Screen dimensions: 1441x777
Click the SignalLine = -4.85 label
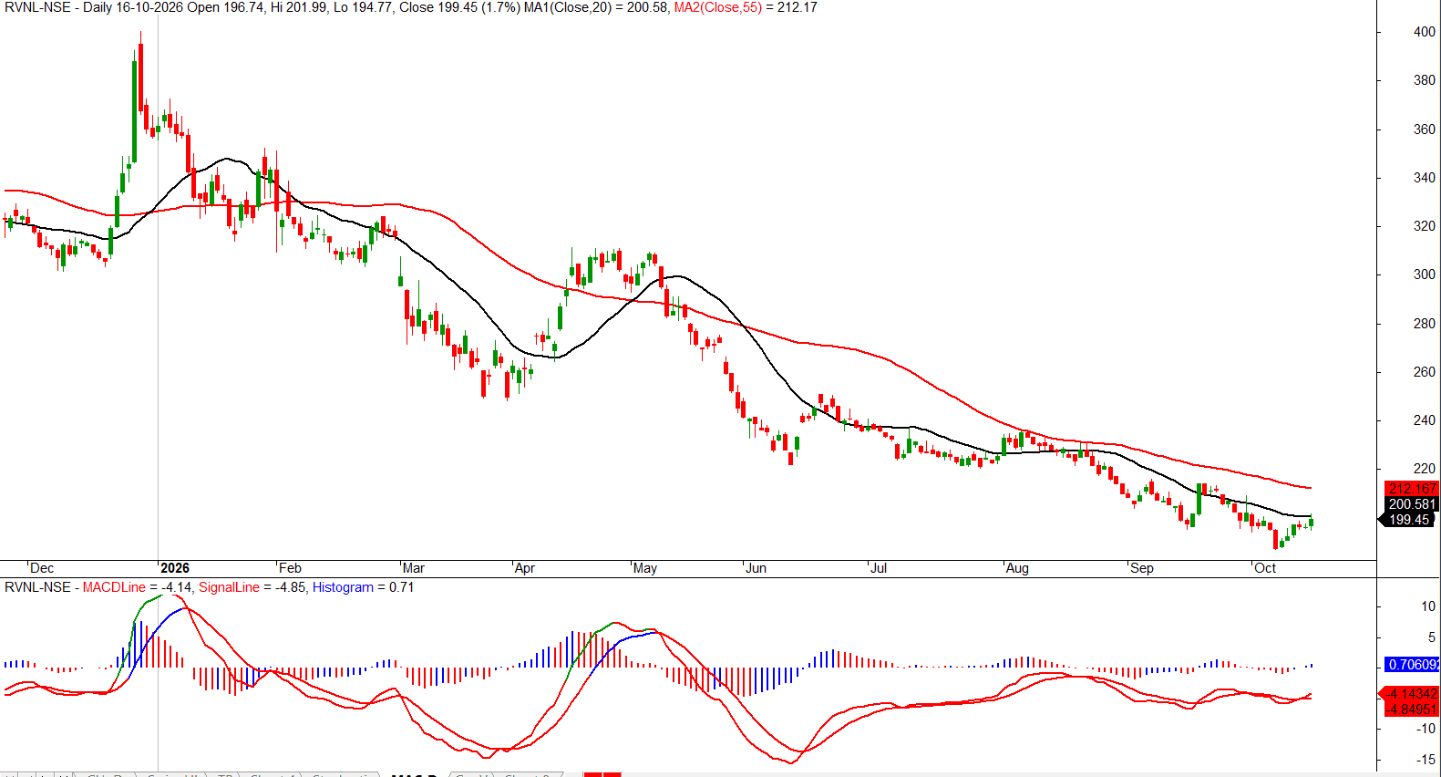[x=252, y=587]
